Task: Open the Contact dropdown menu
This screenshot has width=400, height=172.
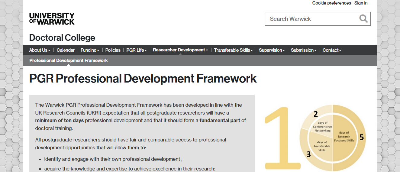Action: point(332,50)
